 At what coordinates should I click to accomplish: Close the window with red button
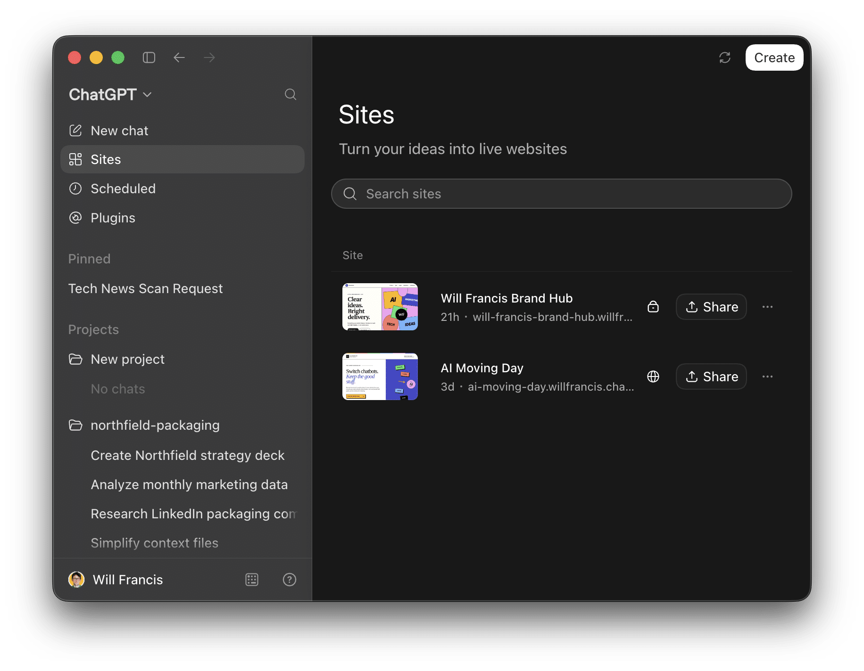75,57
